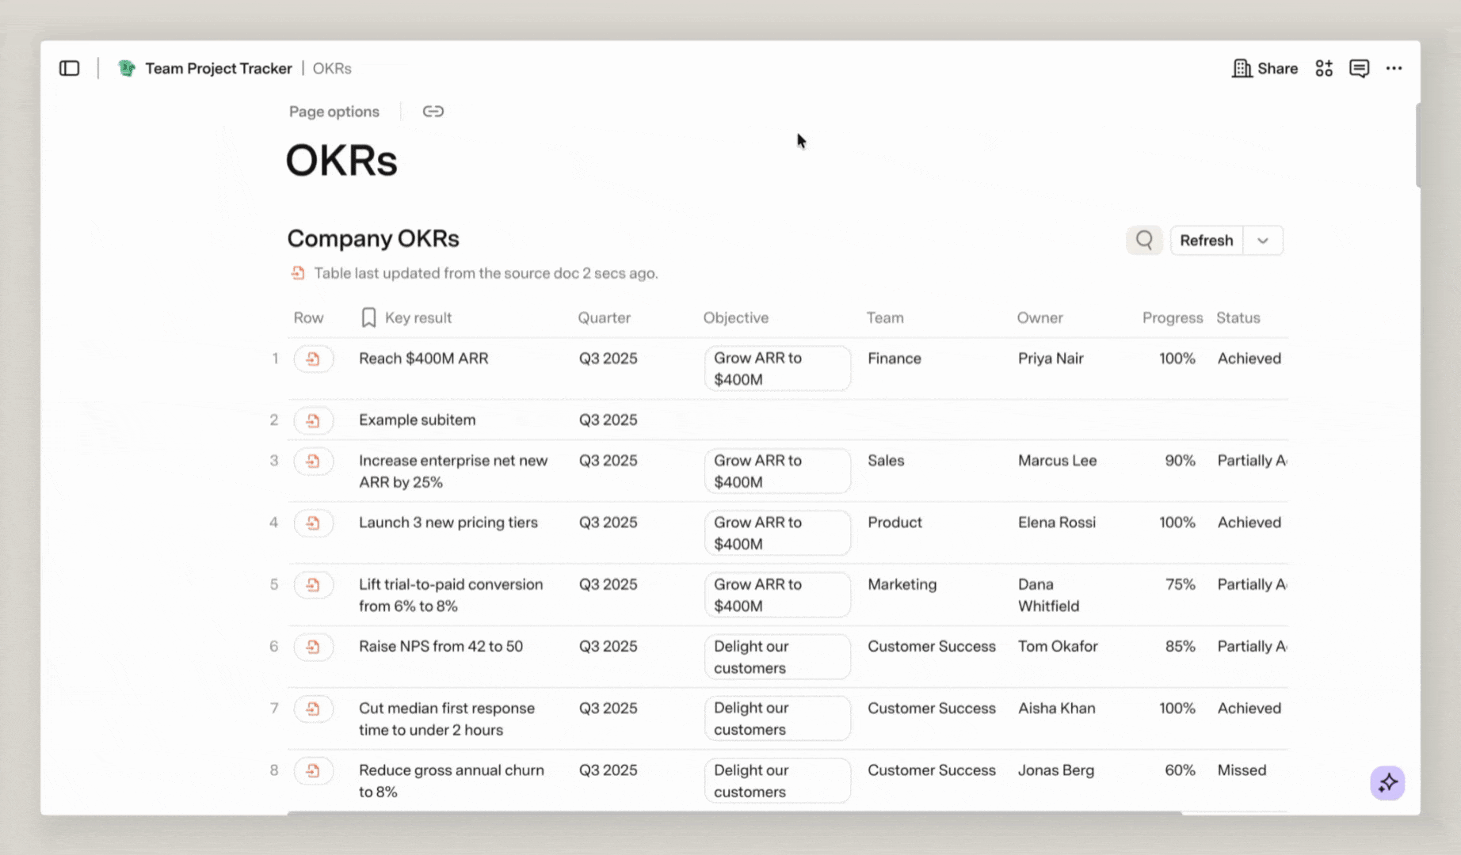Open row 7 source doc icon
The image size is (1461, 855).
(313, 709)
